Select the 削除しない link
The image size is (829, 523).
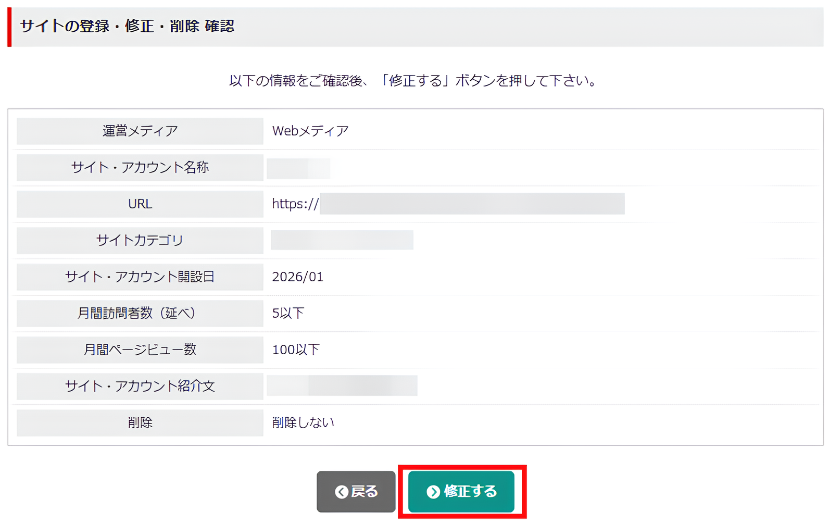303,422
